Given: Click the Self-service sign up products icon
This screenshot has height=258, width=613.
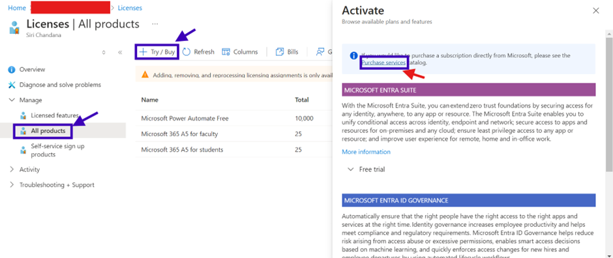Looking at the screenshot, I should (x=23, y=150).
